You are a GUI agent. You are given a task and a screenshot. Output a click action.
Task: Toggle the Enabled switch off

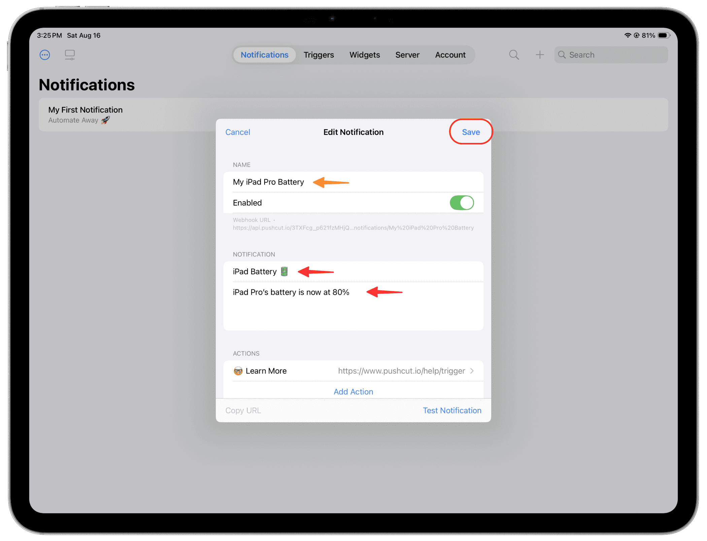(x=462, y=203)
